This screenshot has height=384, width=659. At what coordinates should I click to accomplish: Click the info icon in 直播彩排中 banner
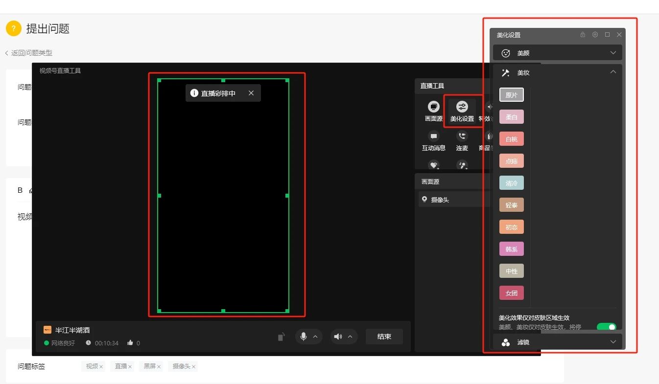(x=194, y=93)
